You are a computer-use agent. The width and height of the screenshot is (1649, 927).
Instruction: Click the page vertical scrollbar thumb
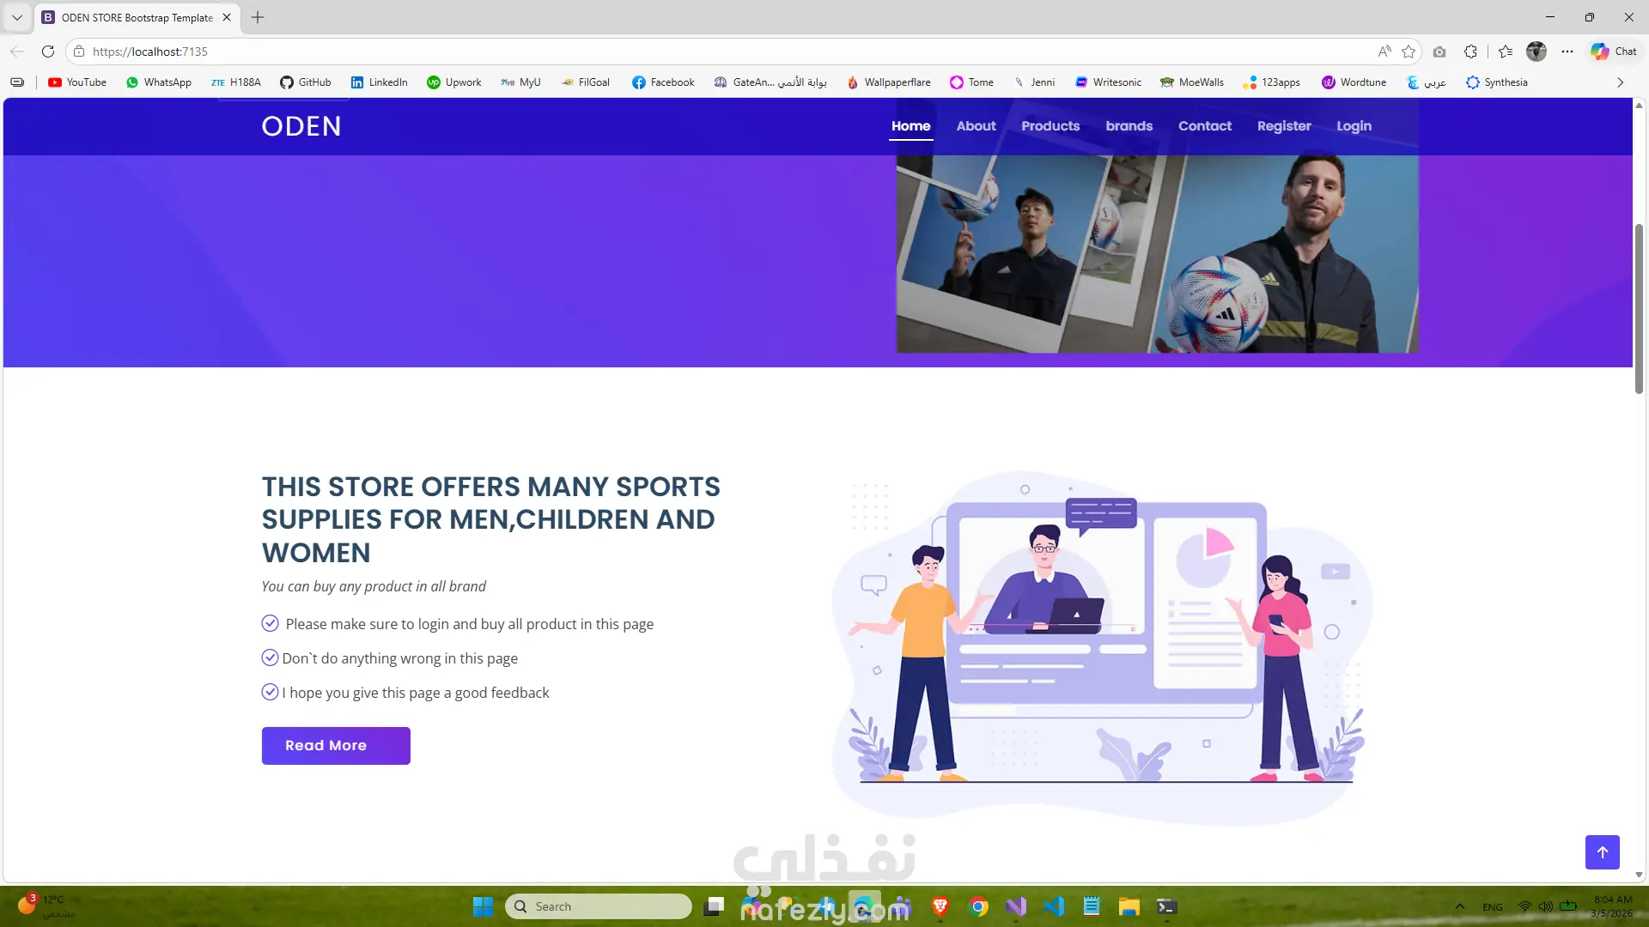(1639, 309)
